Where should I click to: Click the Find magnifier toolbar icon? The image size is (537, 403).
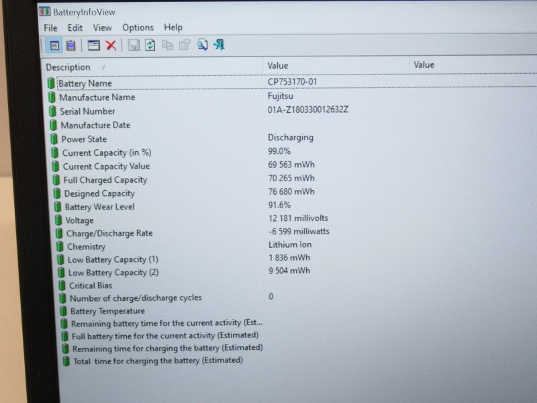[203, 45]
